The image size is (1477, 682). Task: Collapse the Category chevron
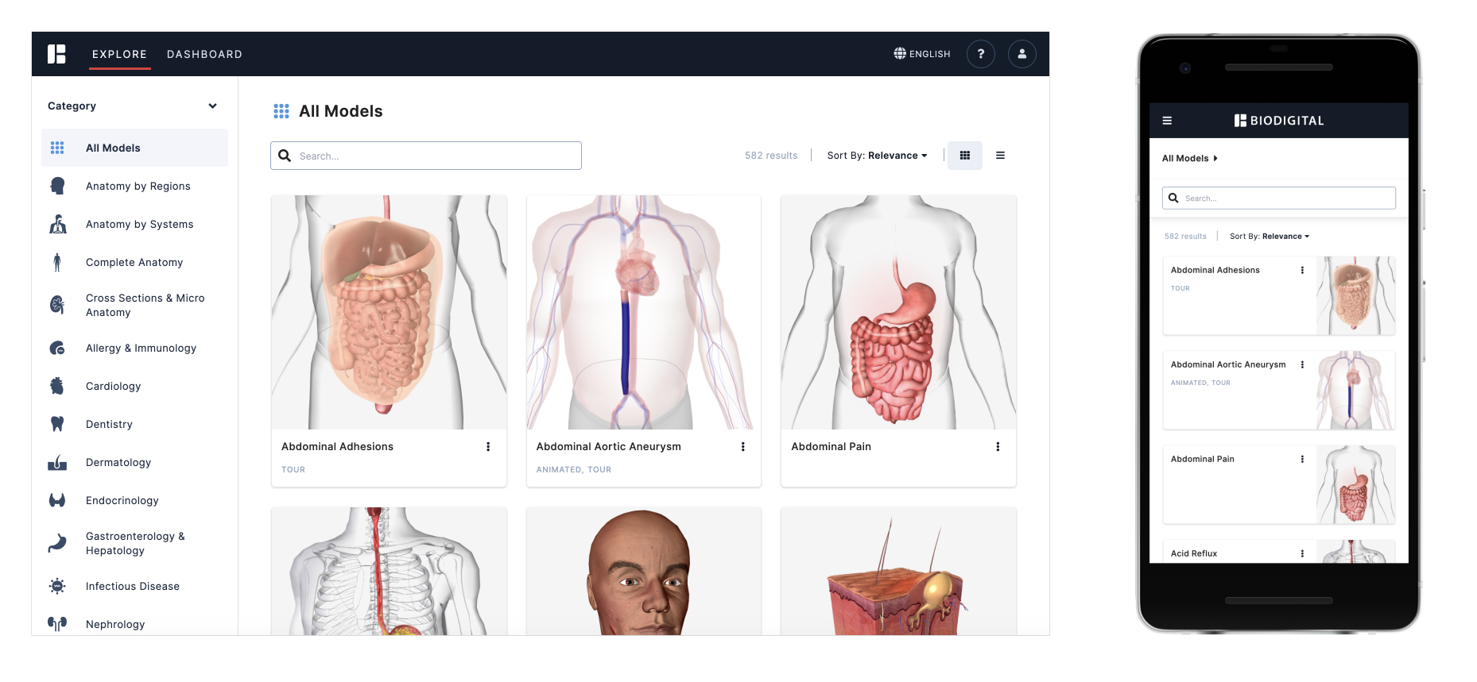pyautogui.click(x=212, y=106)
